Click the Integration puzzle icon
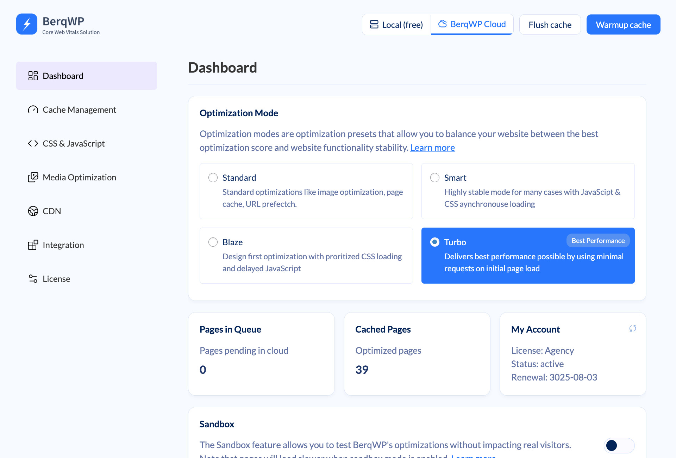The height and width of the screenshot is (458, 676). (x=33, y=245)
